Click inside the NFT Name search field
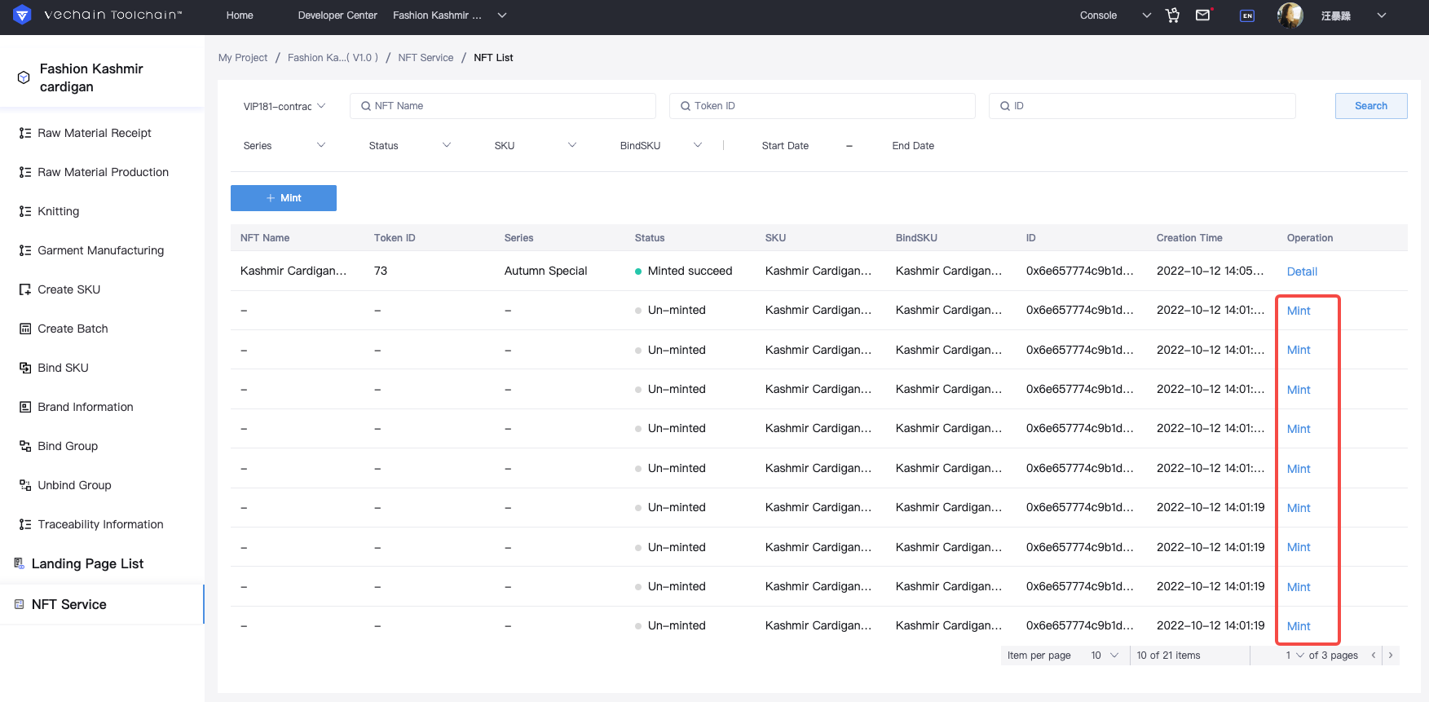Image resolution: width=1429 pixels, height=702 pixels. (503, 106)
